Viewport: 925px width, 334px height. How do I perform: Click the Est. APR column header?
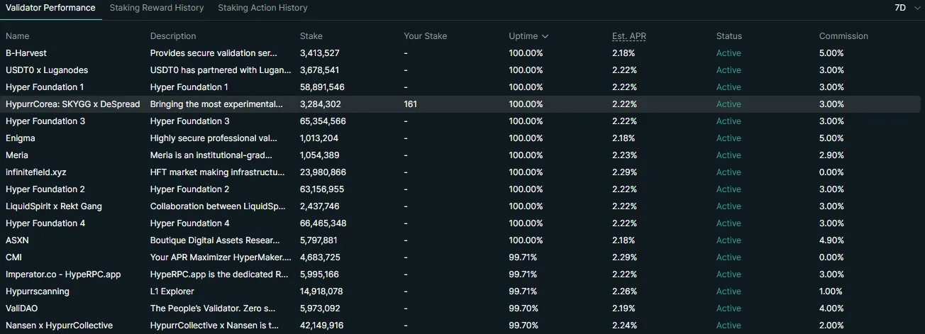point(628,36)
